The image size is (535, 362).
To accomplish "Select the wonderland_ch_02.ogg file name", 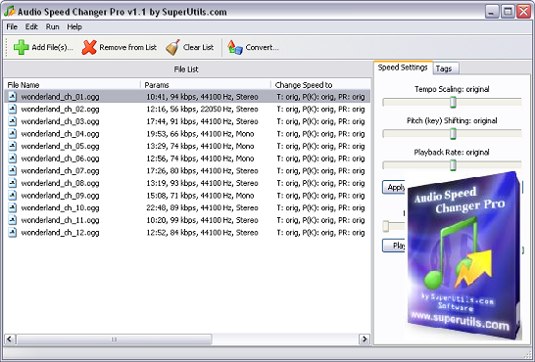I will click(60, 109).
